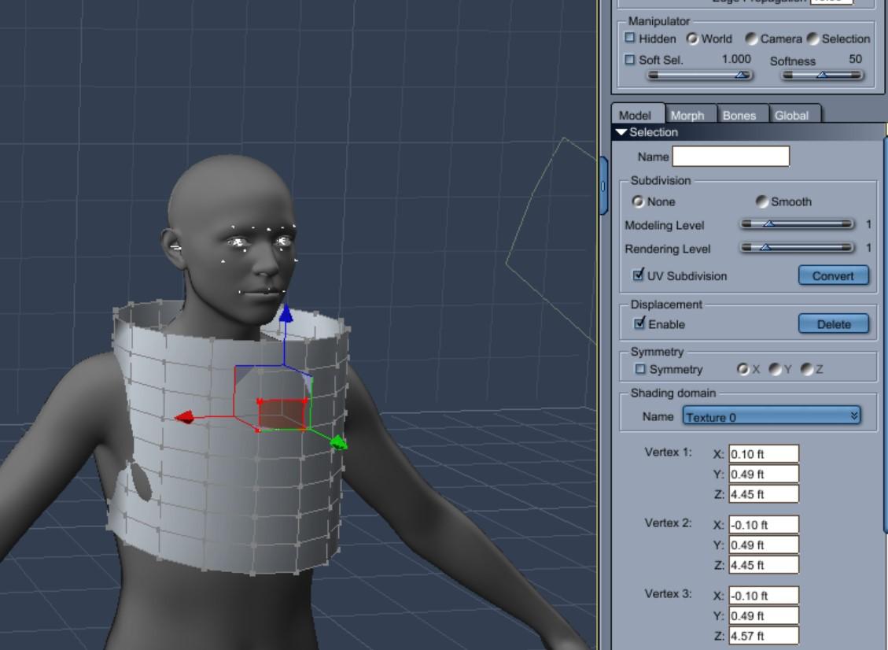Click the red X-axis manipulator arrow

(x=185, y=418)
